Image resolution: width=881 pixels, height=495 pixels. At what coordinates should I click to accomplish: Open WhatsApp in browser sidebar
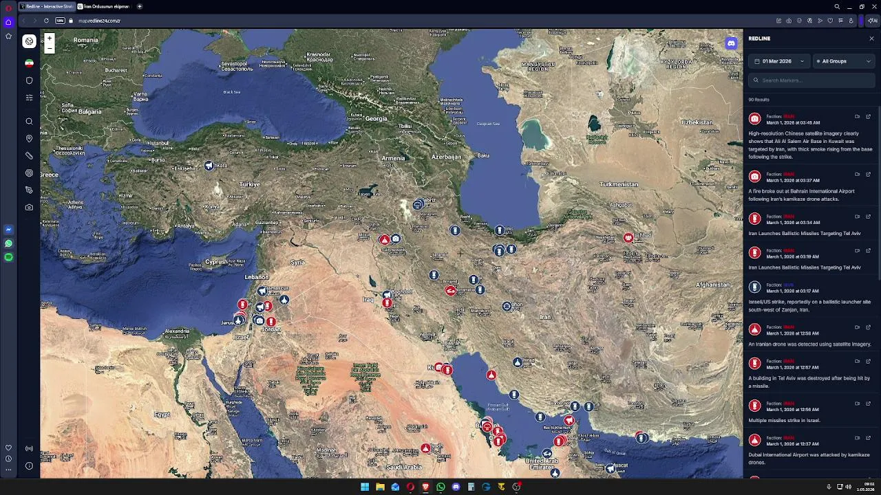8,243
